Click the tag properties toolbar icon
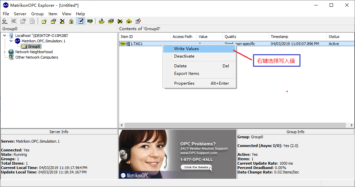This screenshot has width=355, height=187. (x=111, y=21)
